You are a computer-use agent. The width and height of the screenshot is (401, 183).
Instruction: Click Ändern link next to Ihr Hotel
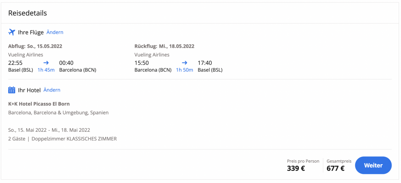(x=52, y=90)
